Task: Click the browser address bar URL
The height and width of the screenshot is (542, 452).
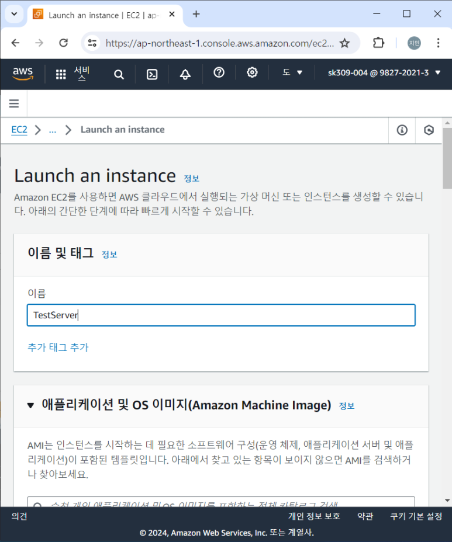Action: tap(220, 43)
